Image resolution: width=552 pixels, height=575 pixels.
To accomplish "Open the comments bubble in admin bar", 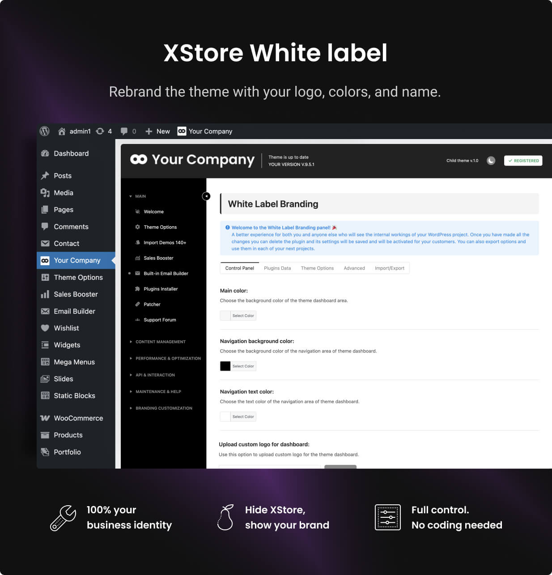I will tap(124, 131).
